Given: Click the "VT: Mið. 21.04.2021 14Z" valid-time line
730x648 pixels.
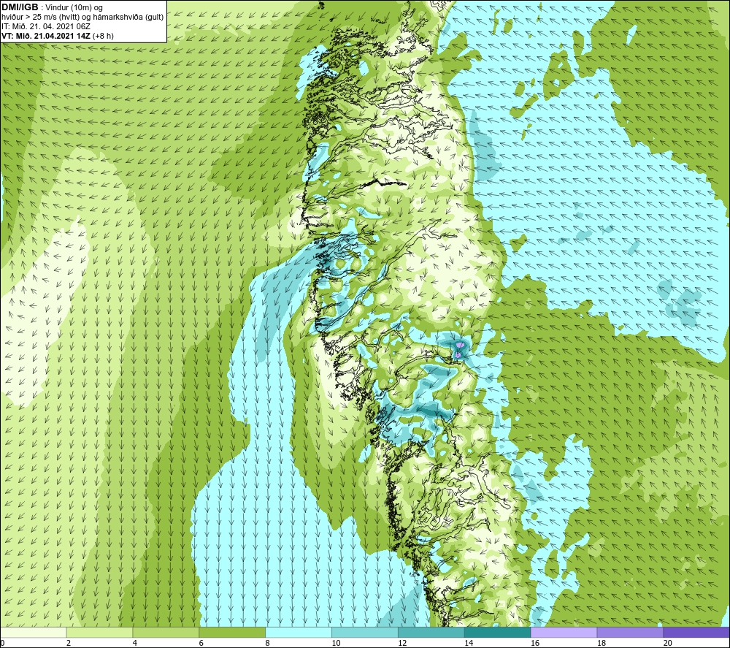Looking at the screenshot, I should [46, 36].
